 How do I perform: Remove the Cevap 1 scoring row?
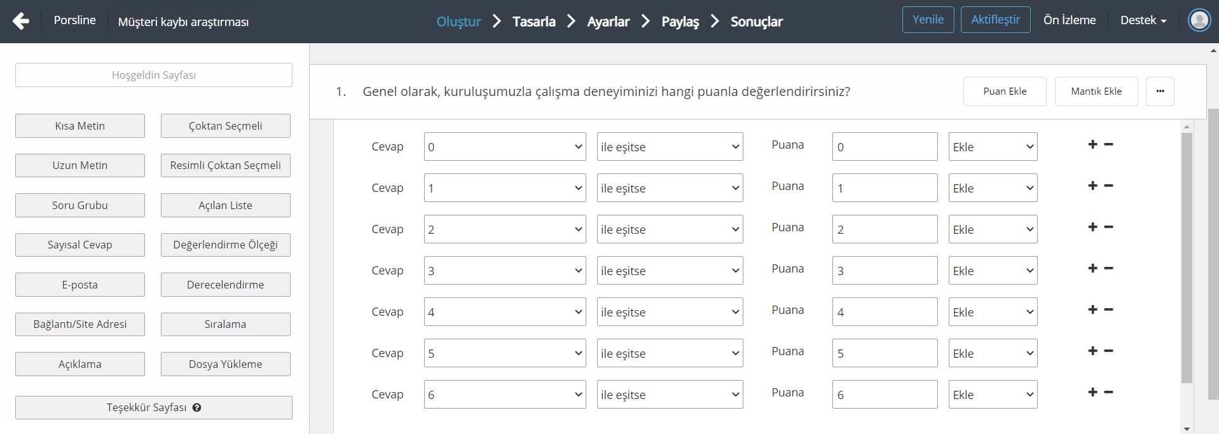[x=1108, y=186]
